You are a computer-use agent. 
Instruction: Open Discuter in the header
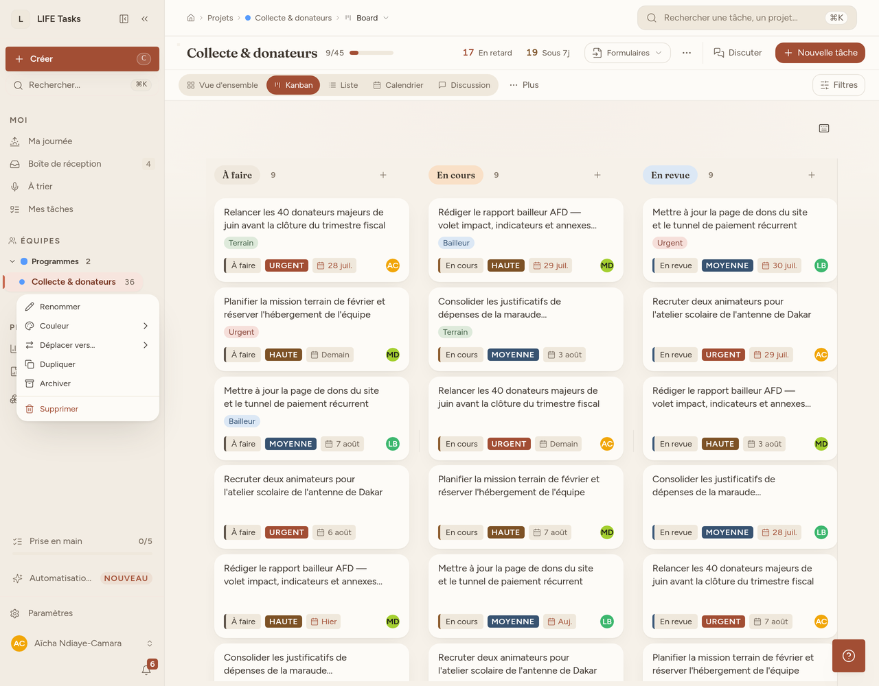pos(738,53)
